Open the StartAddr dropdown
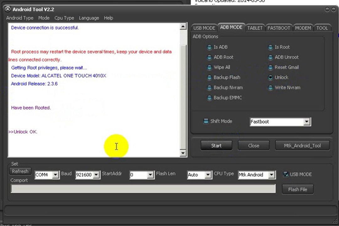 (150, 175)
